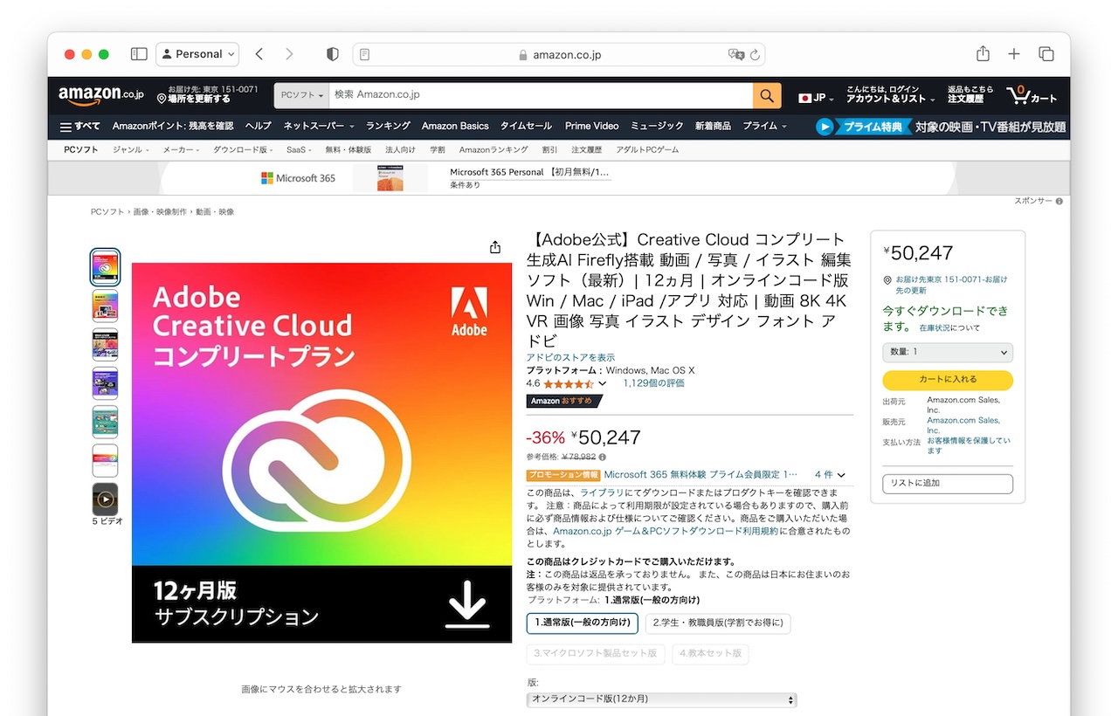1118x716 pixels.
Task: Open the 1,129個の評価 reviews link
Action: coord(653,383)
